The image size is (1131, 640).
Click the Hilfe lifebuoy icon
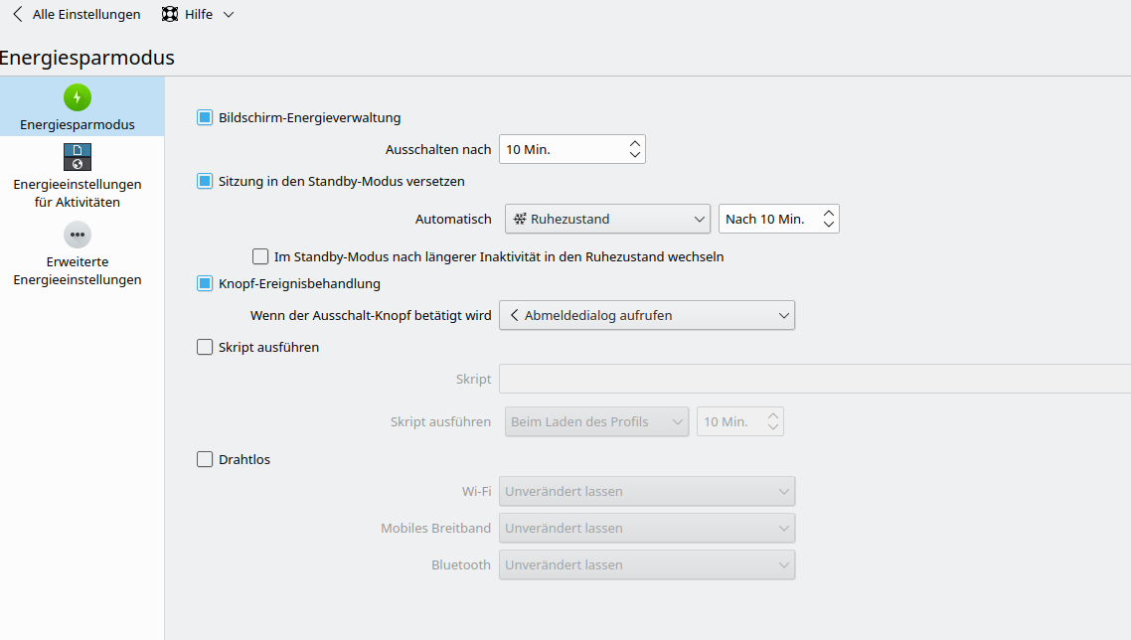(170, 15)
